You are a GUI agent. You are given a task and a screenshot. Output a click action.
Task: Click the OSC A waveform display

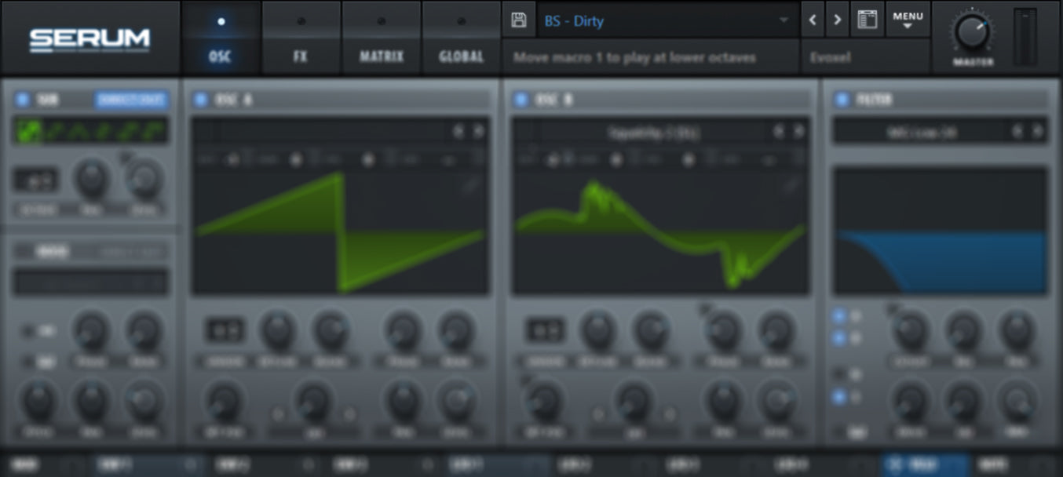pos(340,232)
